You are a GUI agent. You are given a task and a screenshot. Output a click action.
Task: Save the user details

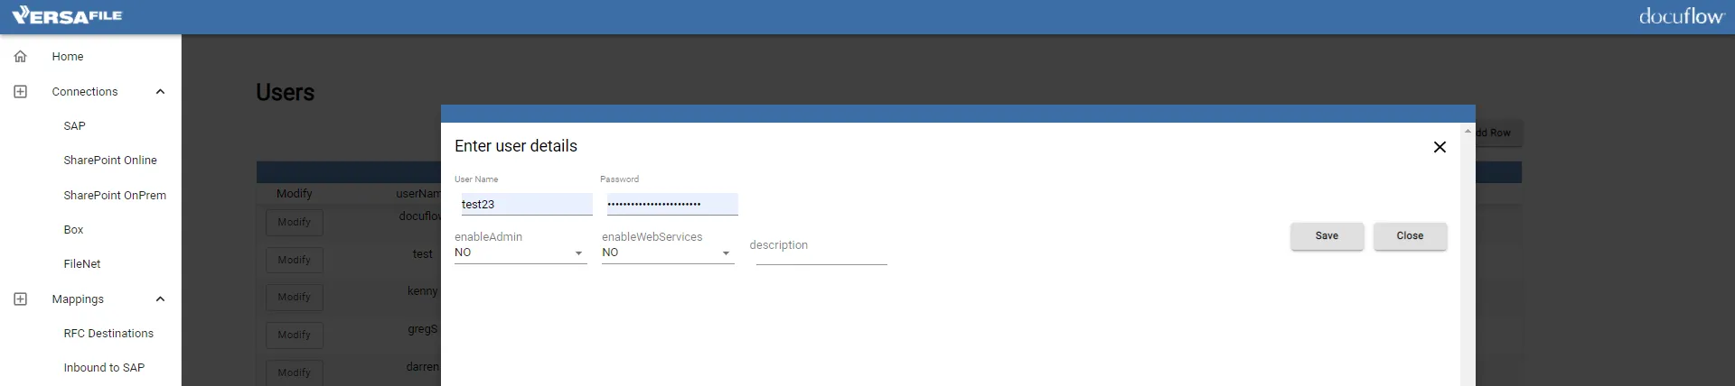(1327, 235)
